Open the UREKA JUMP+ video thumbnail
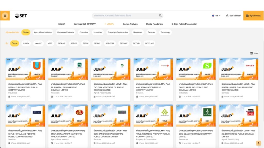The height and width of the screenshot is (148, 264). click(x=25, y=69)
